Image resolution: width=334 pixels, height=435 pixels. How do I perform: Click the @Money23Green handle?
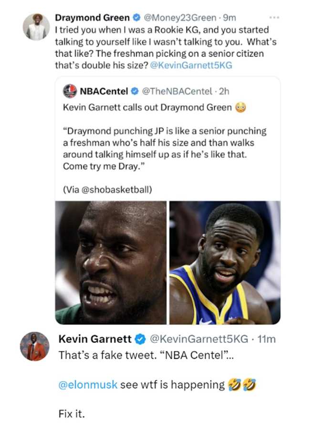[179, 18]
